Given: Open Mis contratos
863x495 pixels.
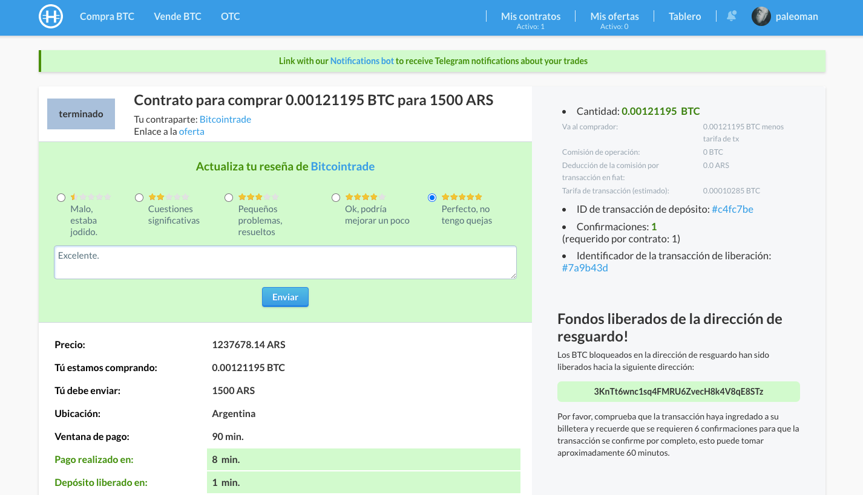Looking at the screenshot, I should point(531,17).
